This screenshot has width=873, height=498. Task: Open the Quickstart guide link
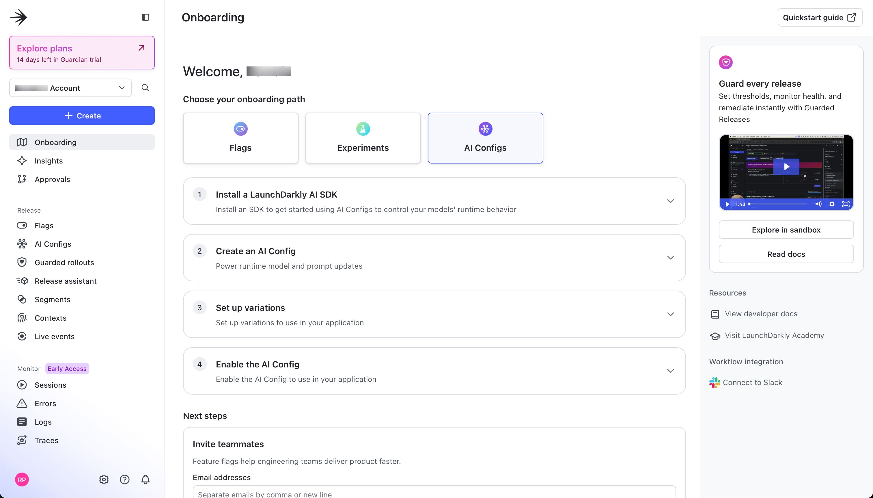click(820, 17)
